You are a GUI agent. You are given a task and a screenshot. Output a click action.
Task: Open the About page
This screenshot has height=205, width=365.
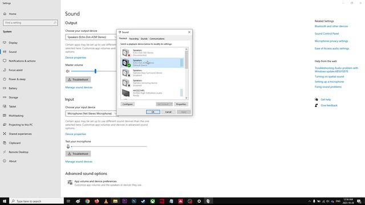[13, 161]
